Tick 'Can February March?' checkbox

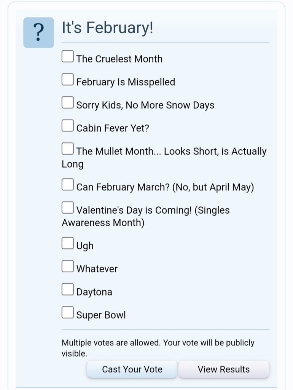[68, 184]
